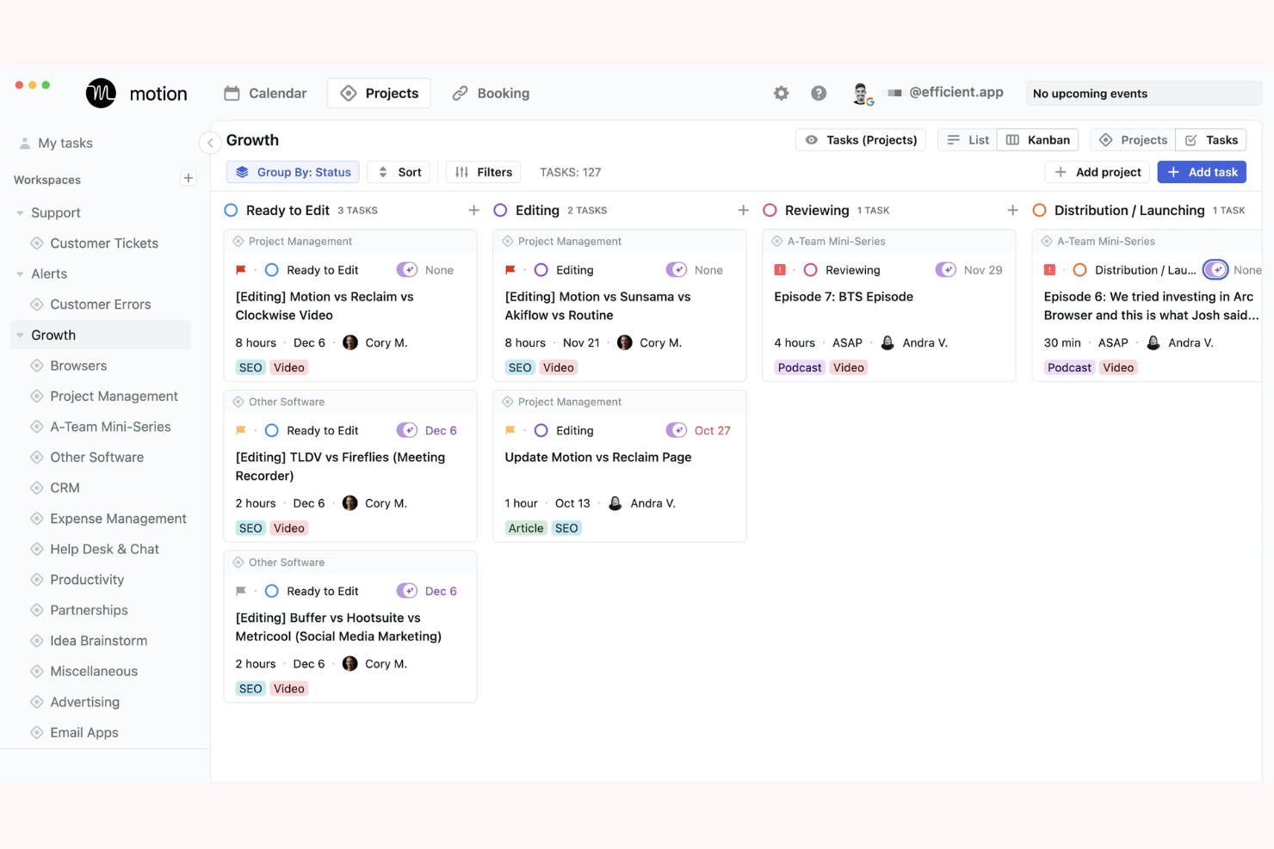Screen dimensions: 1274x849
Task: Toggle auto-schedule on TLDV vs Fireflies card
Action: pyautogui.click(x=407, y=430)
